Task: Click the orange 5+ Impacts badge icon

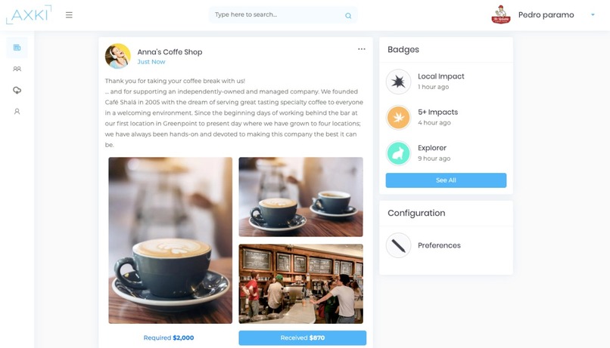Action: (398, 118)
